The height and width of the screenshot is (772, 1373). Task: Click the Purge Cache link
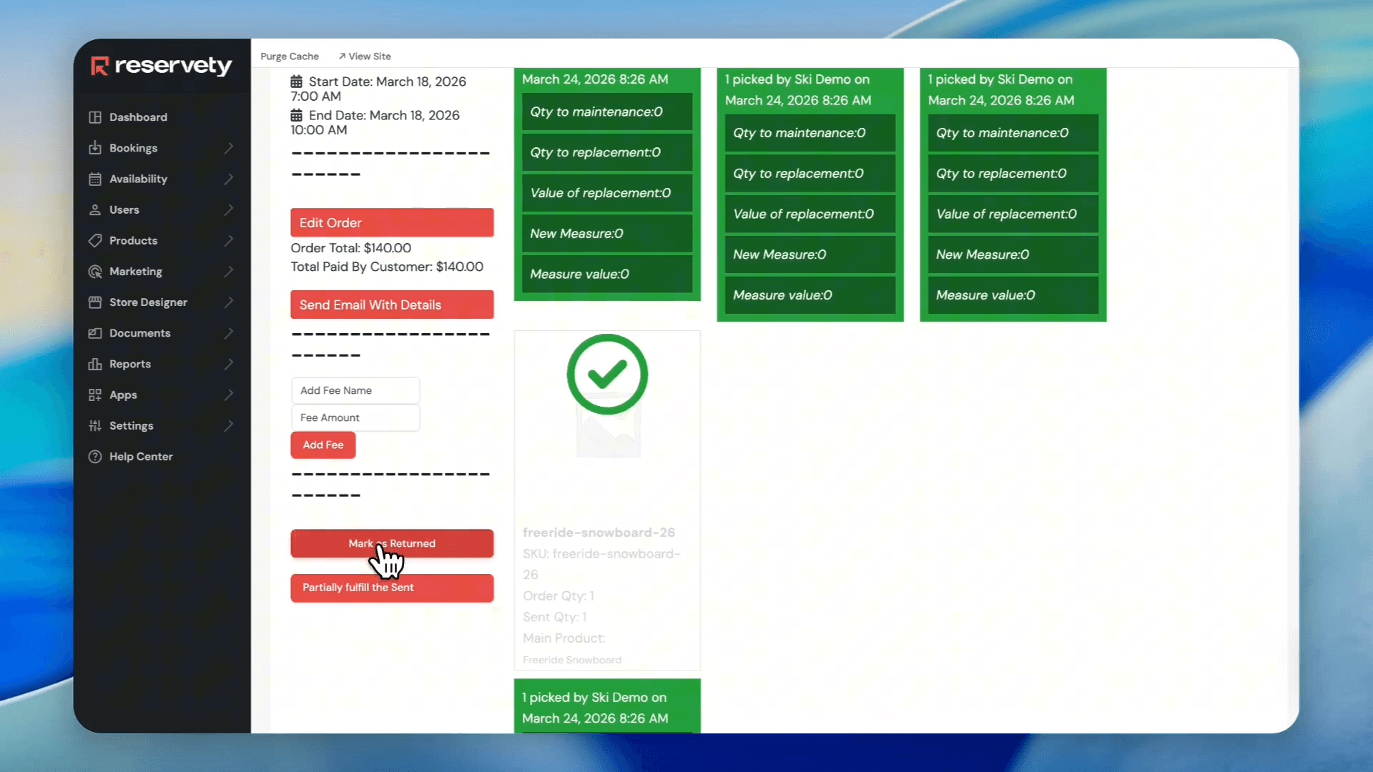coord(290,56)
